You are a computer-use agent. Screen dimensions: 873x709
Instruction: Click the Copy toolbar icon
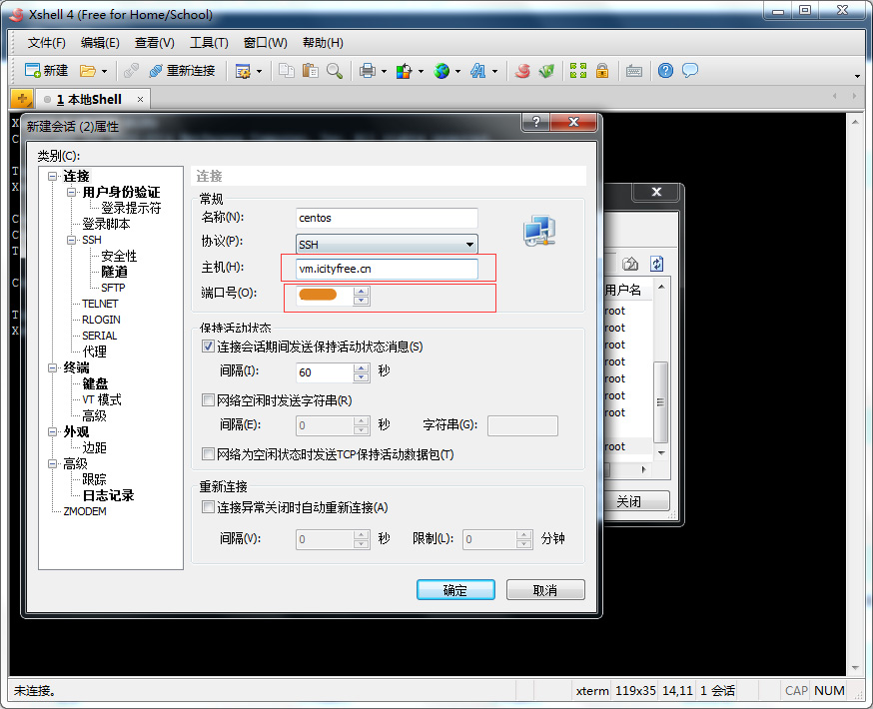[x=287, y=71]
